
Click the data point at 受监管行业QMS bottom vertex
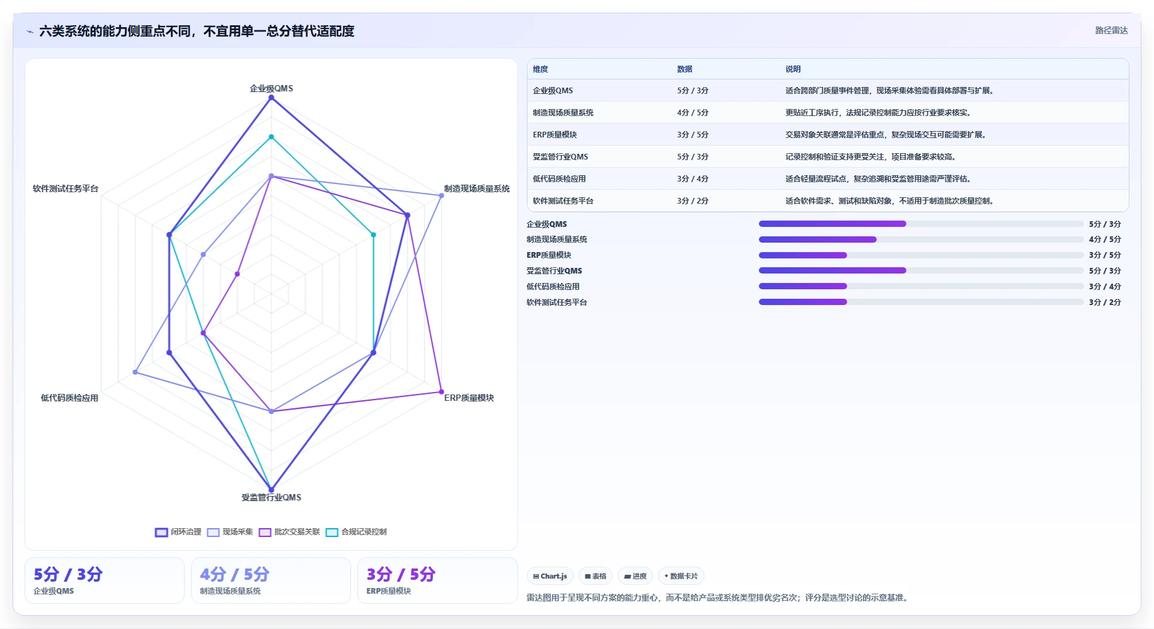point(272,490)
